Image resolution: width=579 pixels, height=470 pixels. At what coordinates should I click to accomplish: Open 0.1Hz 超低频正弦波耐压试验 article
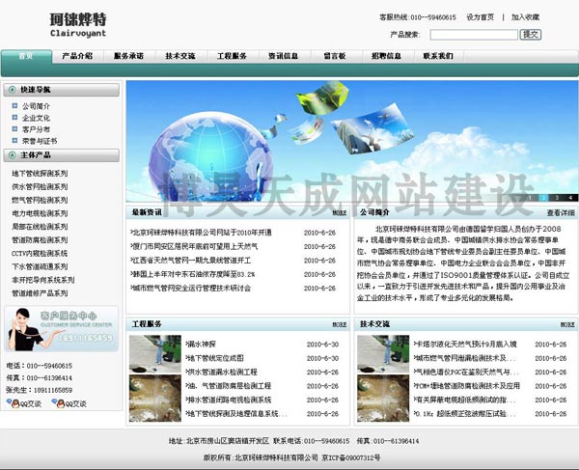464,414
